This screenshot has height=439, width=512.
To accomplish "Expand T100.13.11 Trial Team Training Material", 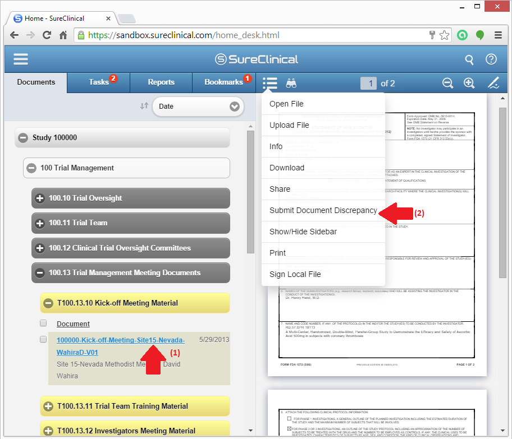I will tap(48, 406).
